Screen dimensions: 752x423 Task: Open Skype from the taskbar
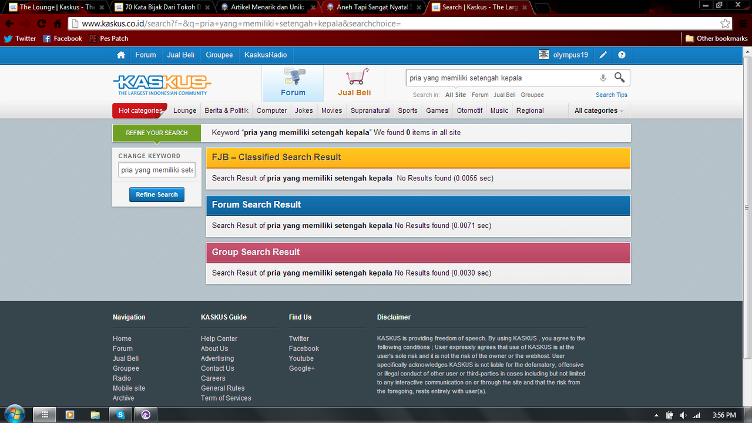(120, 415)
